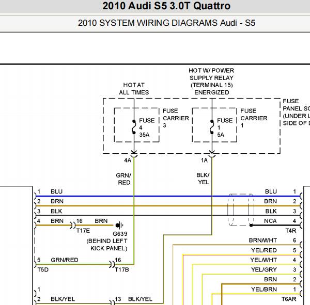Select the "(BEHIND LEFT KICK PANEL)" note

(x=107, y=245)
